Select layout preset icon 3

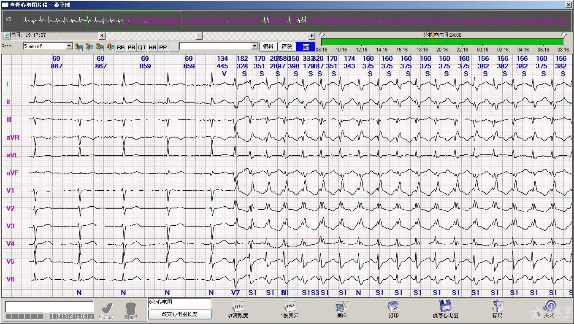[100, 47]
